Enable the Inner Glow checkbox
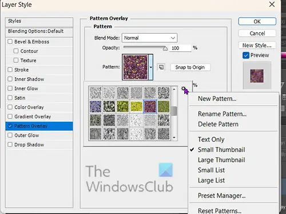Viewport: 286px width, 214px height. click(10, 88)
